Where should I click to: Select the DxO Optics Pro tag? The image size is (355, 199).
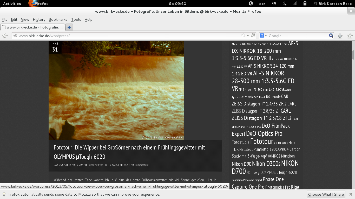coord(264,133)
